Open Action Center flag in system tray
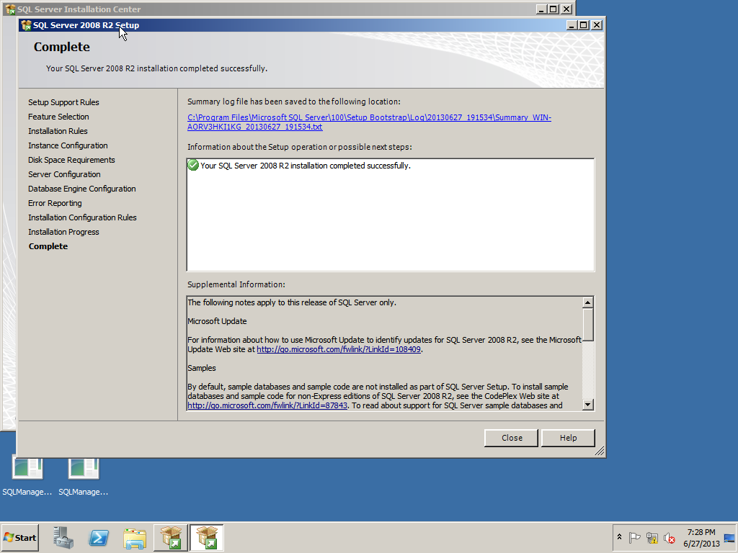 (634, 537)
